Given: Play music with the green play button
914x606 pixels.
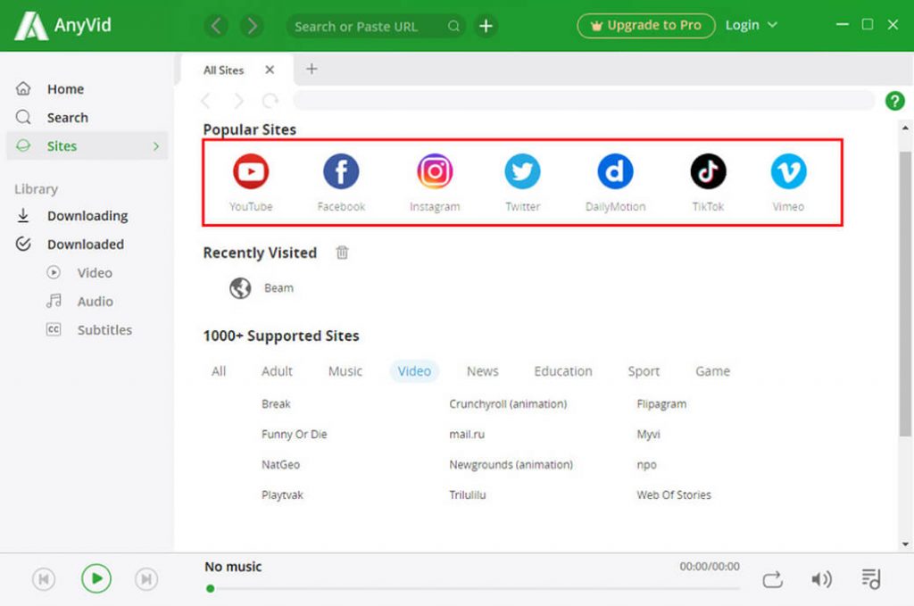Looking at the screenshot, I should [x=96, y=578].
